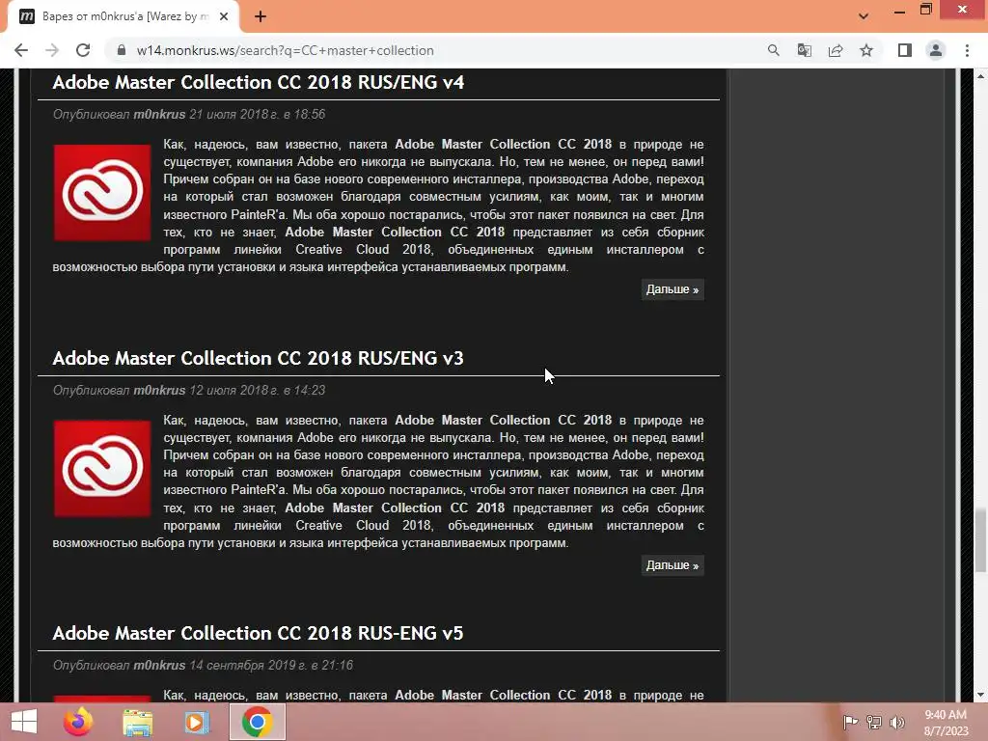Open the media player taskbar icon
The image size is (988, 741).
(x=197, y=722)
